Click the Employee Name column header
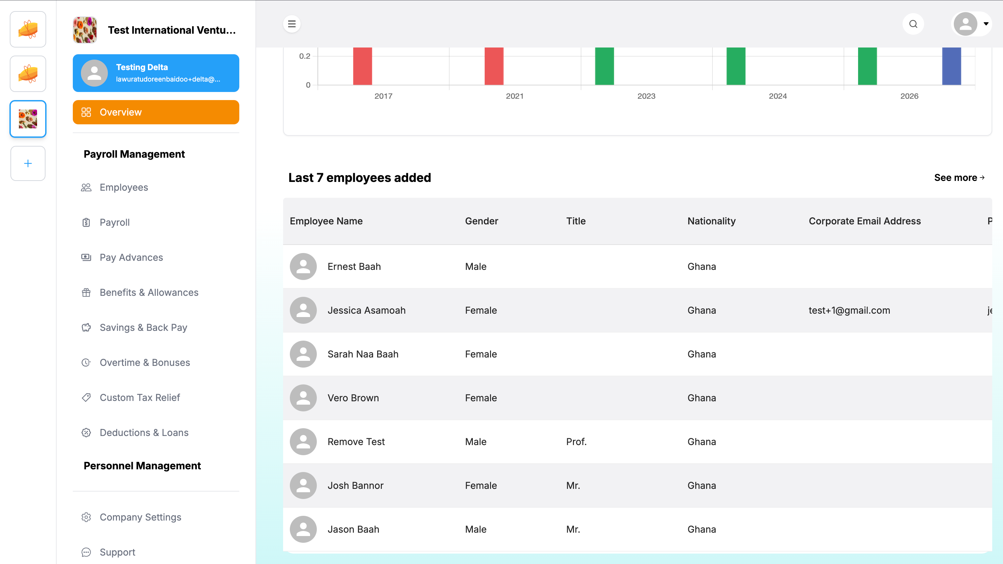 [x=326, y=221]
